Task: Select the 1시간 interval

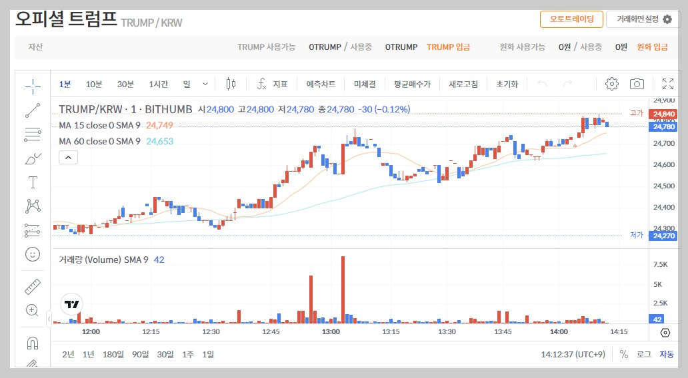Action: tap(159, 84)
